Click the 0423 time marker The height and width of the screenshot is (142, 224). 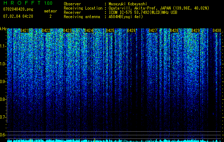(67, 31)
